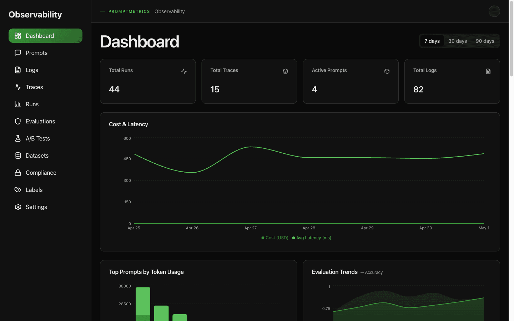This screenshot has width=514, height=321.
Task: Click the Settings gear icon
Action: (x=18, y=207)
